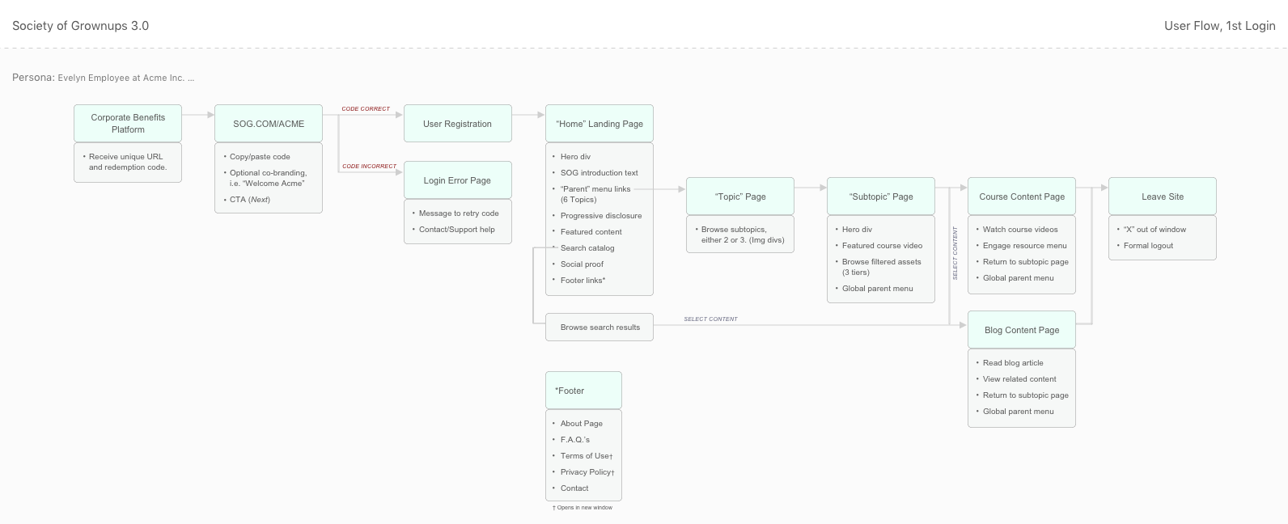Click the "Subtopic" Page node

coord(881,196)
